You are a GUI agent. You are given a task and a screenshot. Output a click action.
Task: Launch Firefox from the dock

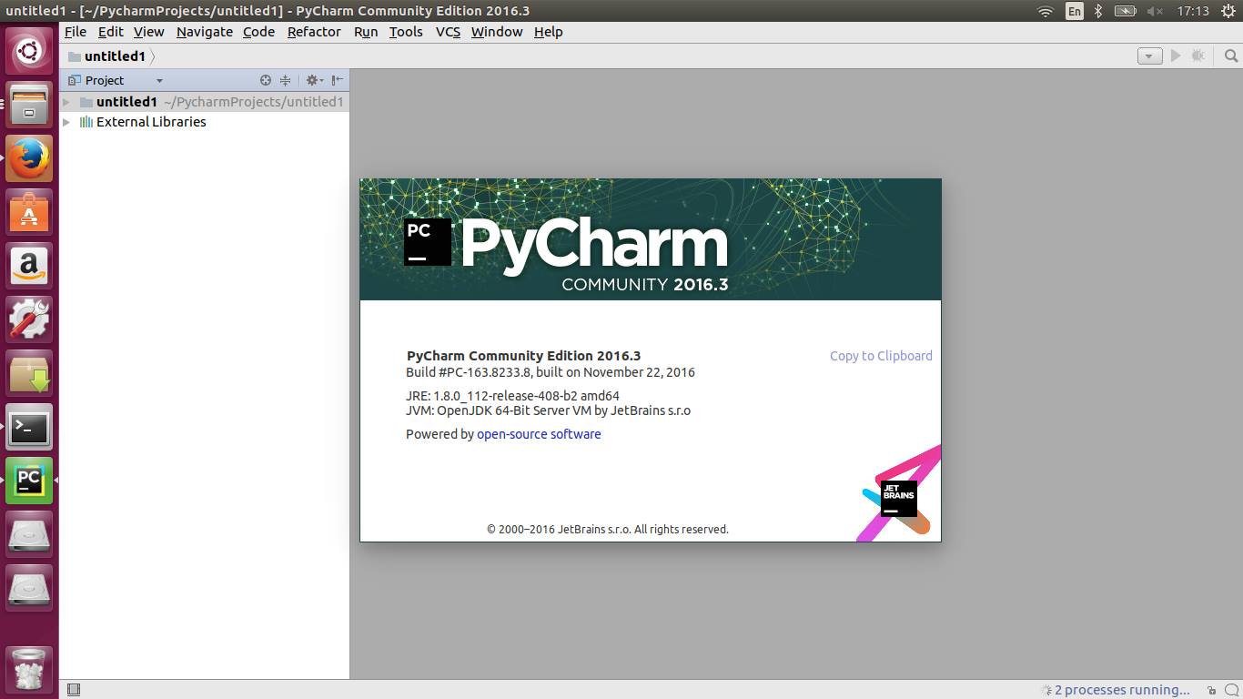point(29,158)
